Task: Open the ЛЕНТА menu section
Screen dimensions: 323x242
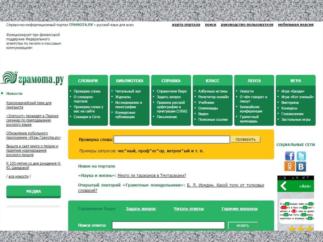Action: (x=254, y=81)
